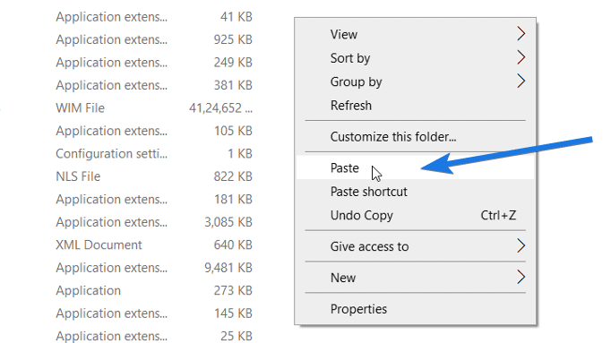Select the 9,481 KB application extension row

(154, 268)
